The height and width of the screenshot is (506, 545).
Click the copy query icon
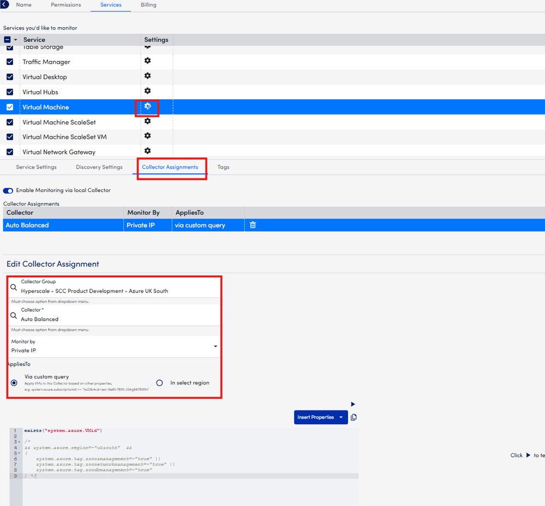tap(354, 418)
